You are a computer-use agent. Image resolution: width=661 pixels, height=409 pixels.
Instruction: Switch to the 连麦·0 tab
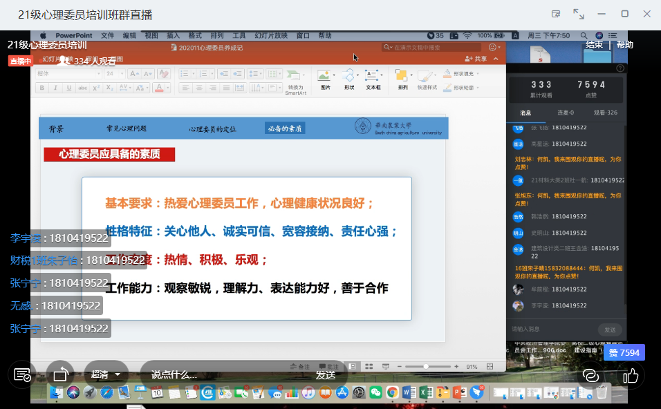pos(565,113)
